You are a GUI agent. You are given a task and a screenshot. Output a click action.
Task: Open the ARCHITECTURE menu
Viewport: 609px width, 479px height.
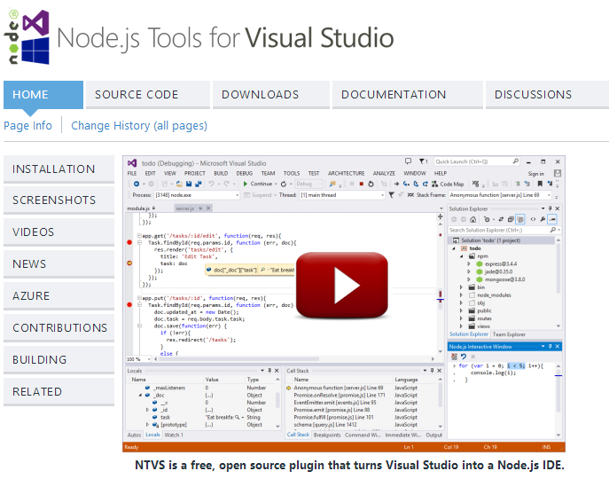click(x=346, y=173)
